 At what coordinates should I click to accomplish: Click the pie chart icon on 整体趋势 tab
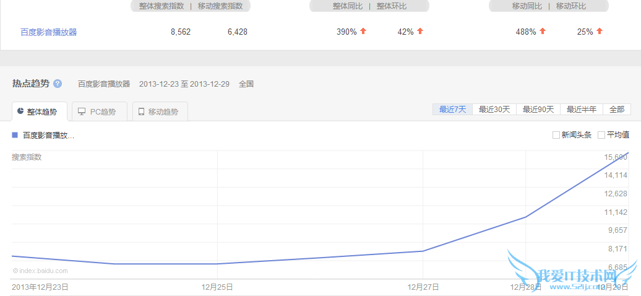(20, 111)
